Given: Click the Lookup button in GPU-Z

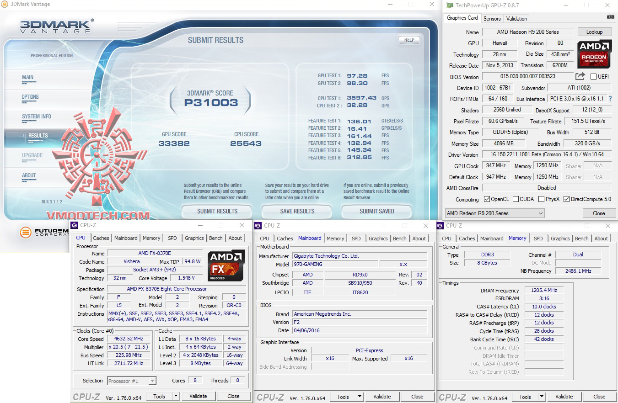Looking at the screenshot, I should (594, 32).
